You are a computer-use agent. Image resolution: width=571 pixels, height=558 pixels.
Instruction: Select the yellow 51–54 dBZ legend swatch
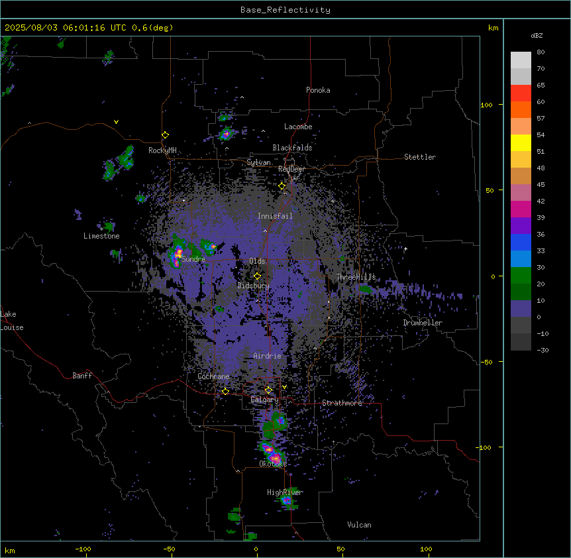(521, 142)
